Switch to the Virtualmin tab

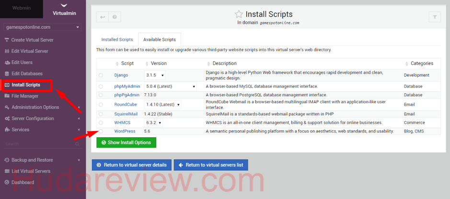tap(64, 10)
